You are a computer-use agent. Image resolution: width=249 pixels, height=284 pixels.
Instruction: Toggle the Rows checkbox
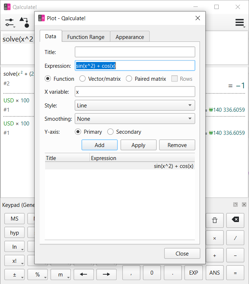[x=174, y=79]
